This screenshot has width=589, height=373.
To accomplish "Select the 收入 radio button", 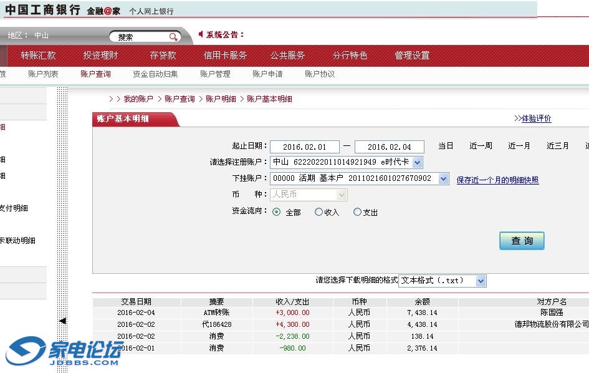I will [x=318, y=212].
